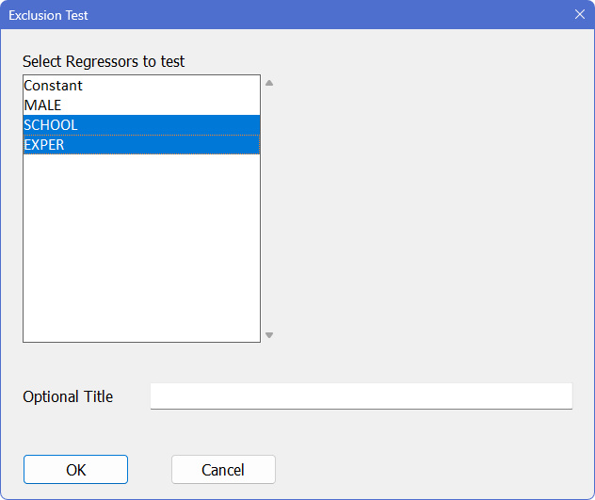Click blank space right of the Cancel button
The height and width of the screenshot is (500, 595).
[424, 470]
